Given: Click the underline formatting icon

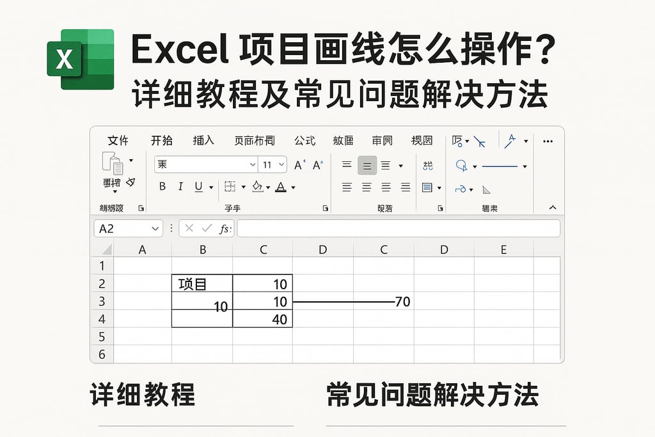Looking at the screenshot, I should point(198,186).
